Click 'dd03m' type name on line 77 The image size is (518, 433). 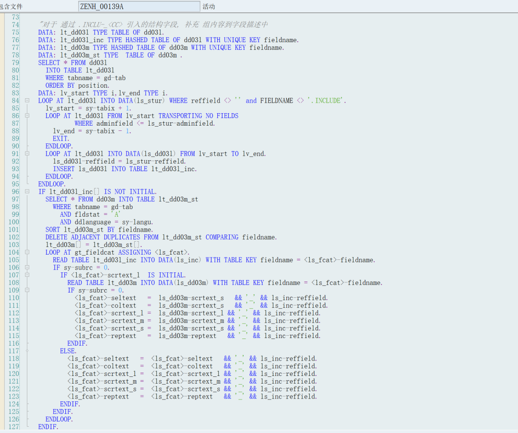(x=178, y=47)
